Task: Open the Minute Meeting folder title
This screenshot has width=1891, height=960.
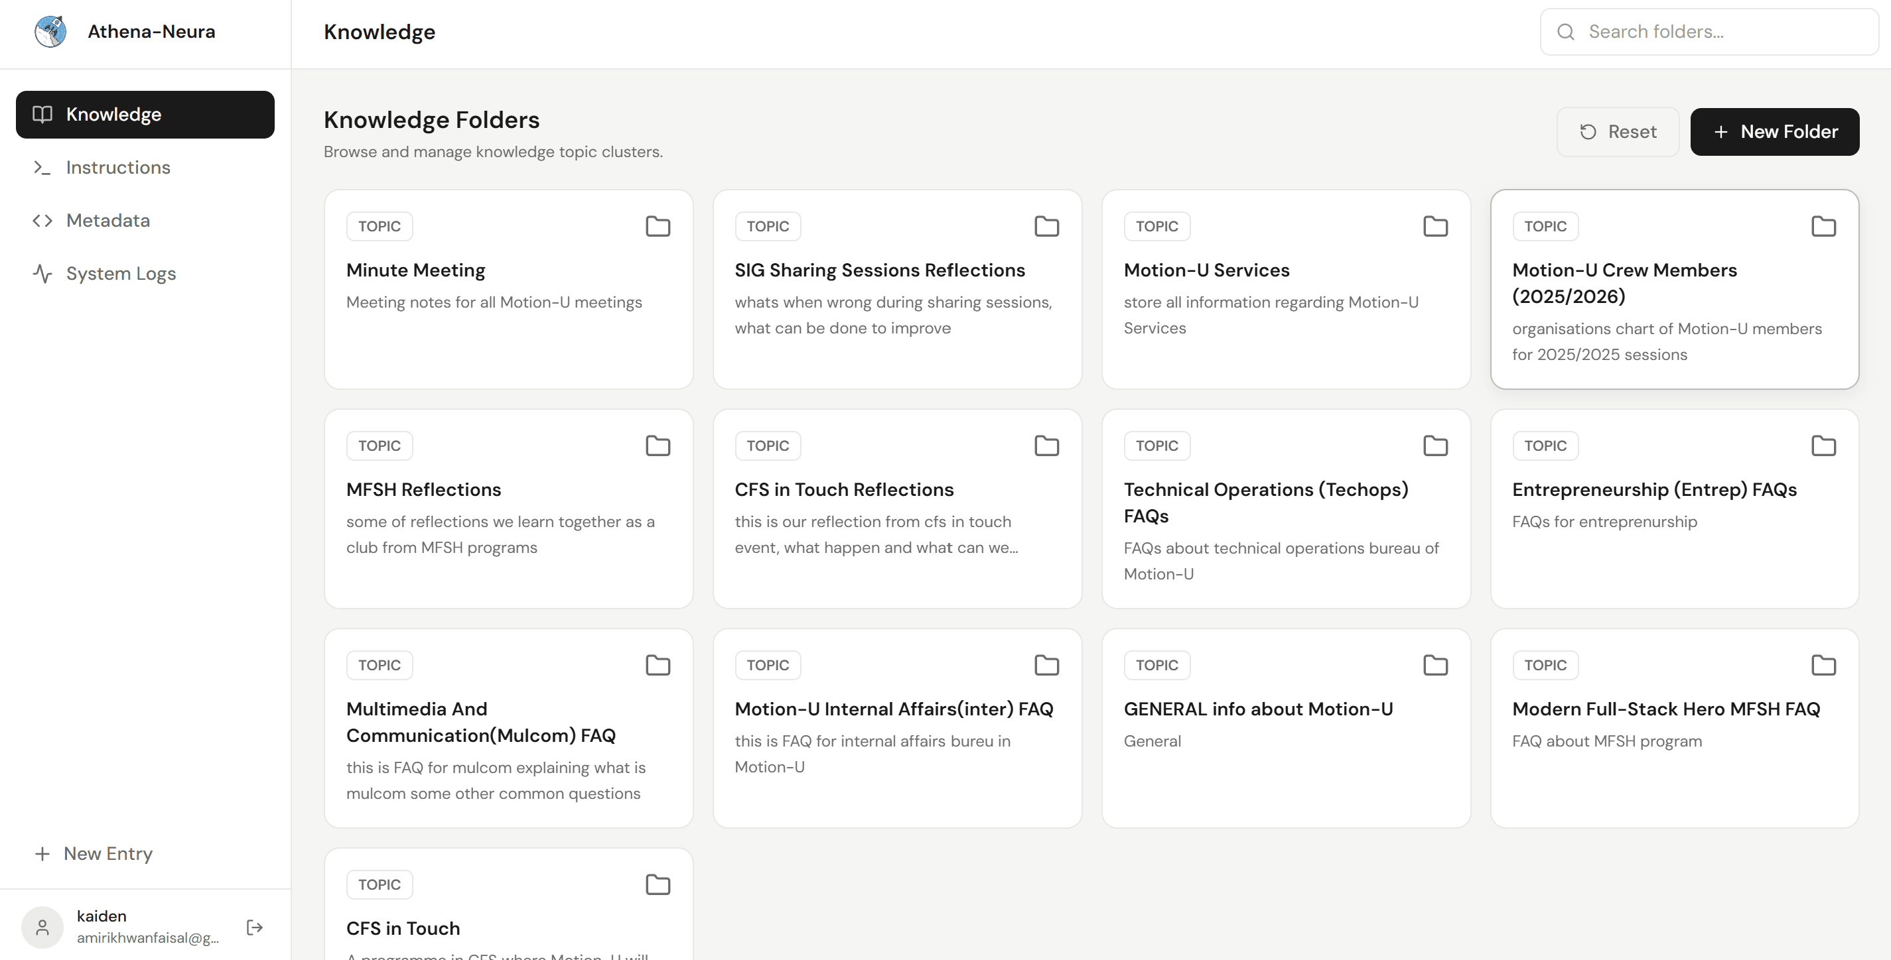Action: [415, 270]
